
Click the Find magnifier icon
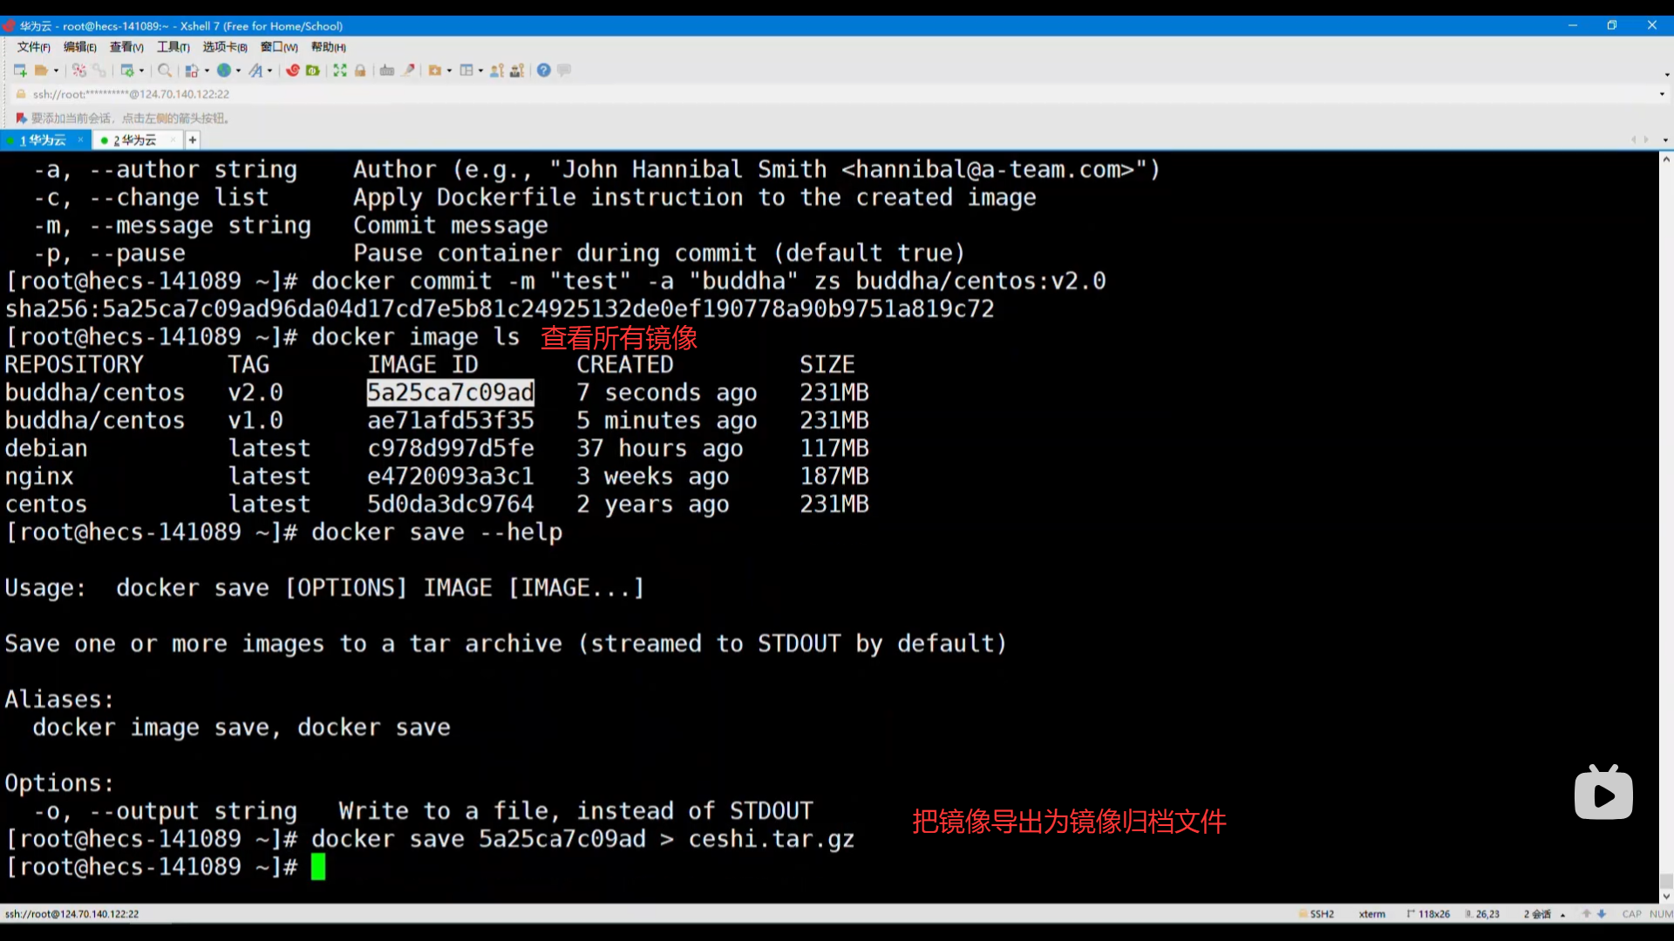pos(164,71)
